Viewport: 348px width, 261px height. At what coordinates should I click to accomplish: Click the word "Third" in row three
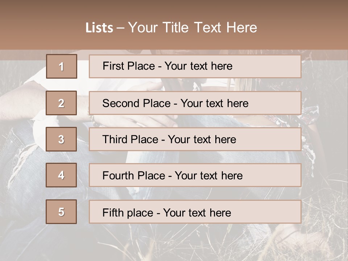click(115, 140)
